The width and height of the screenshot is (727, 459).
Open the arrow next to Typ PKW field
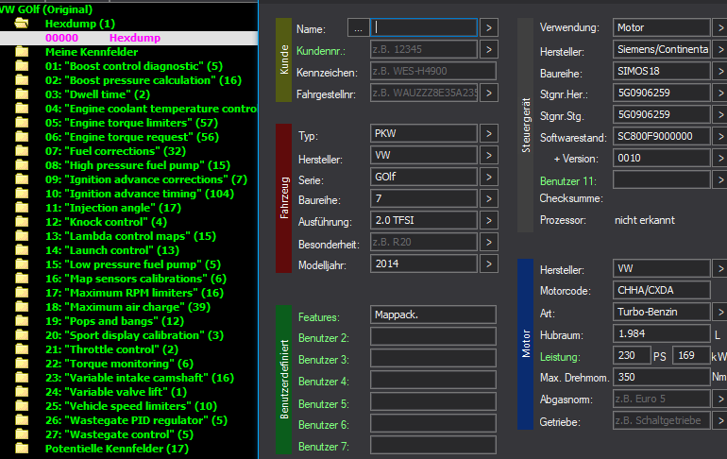pos(489,133)
